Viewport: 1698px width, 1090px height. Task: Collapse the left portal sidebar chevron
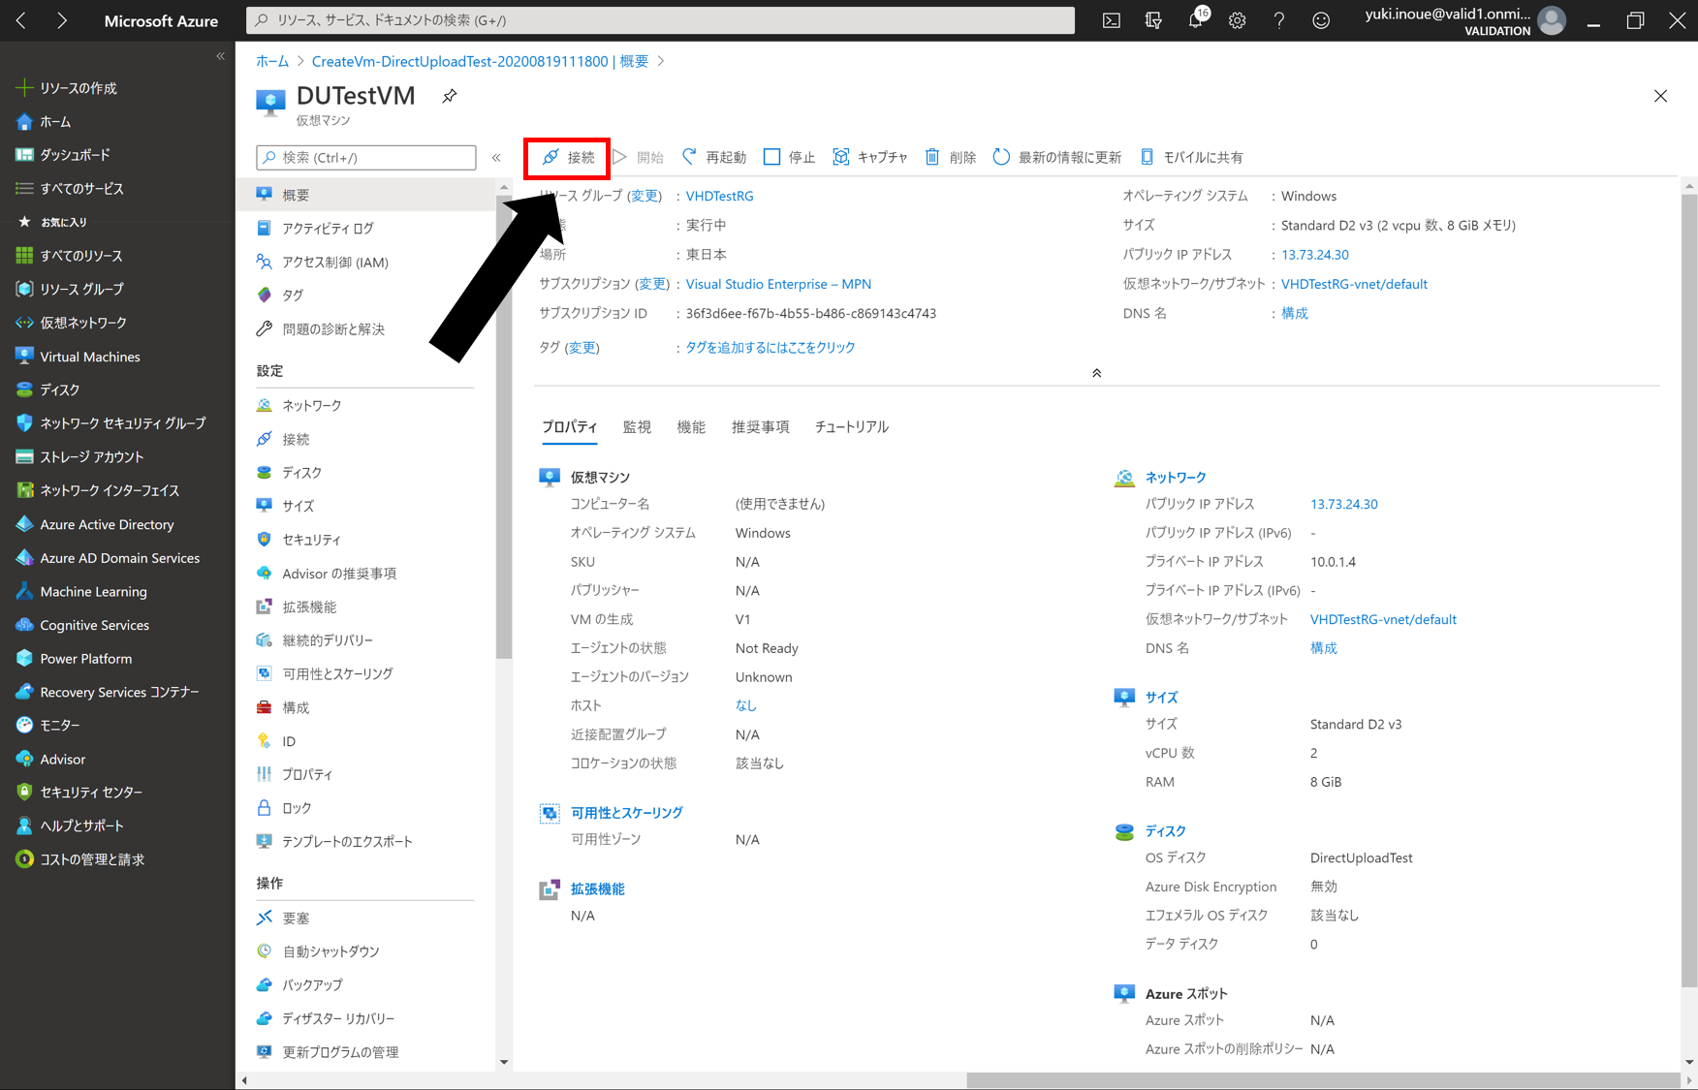pos(221,56)
